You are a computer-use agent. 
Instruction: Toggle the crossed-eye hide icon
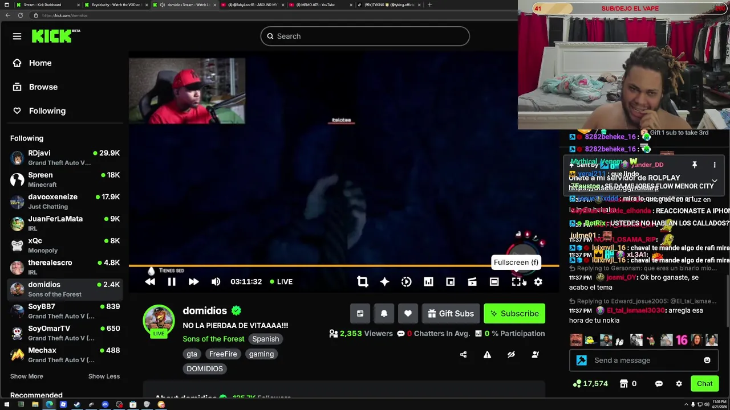(511, 354)
